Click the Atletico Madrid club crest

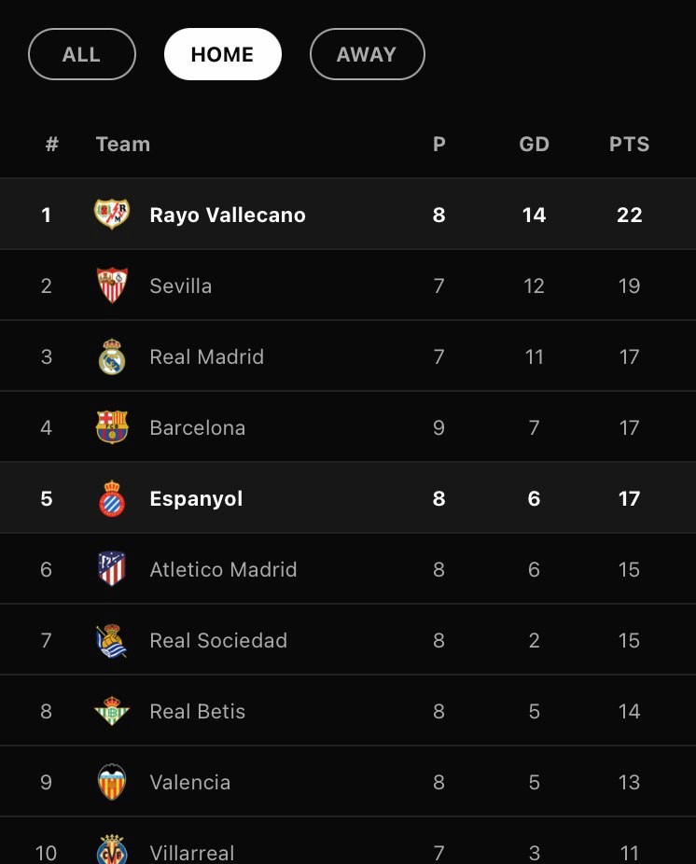112,569
